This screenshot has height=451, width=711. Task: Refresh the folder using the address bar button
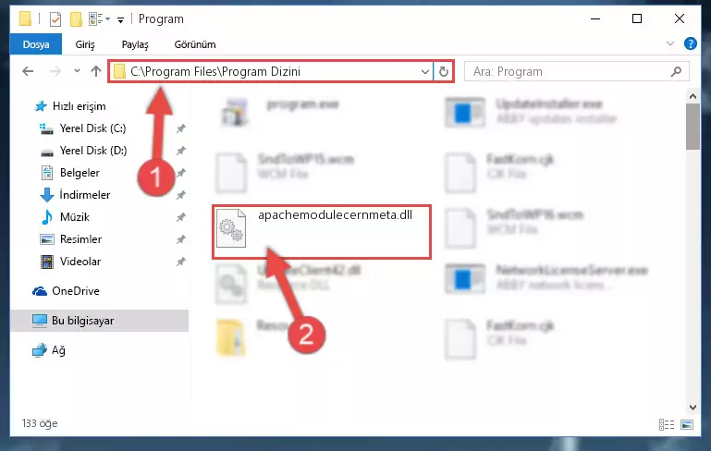click(x=444, y=71)
